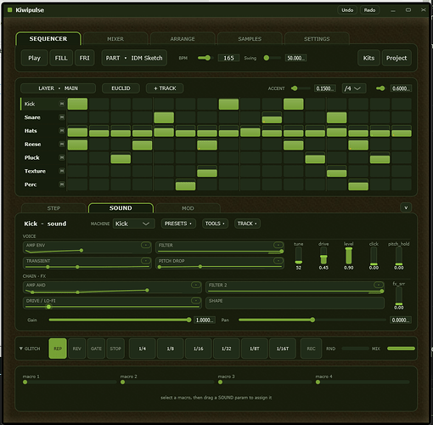Switch to the MIXER tab

[115, 39]
